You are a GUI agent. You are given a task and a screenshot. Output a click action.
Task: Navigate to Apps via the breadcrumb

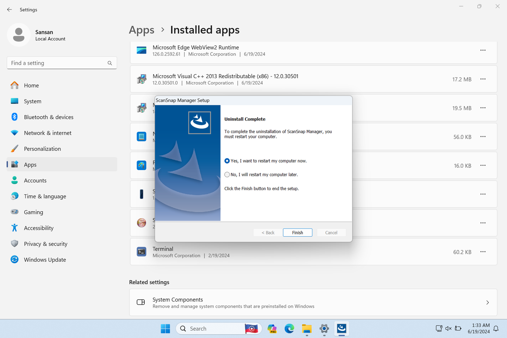[142, 30]
